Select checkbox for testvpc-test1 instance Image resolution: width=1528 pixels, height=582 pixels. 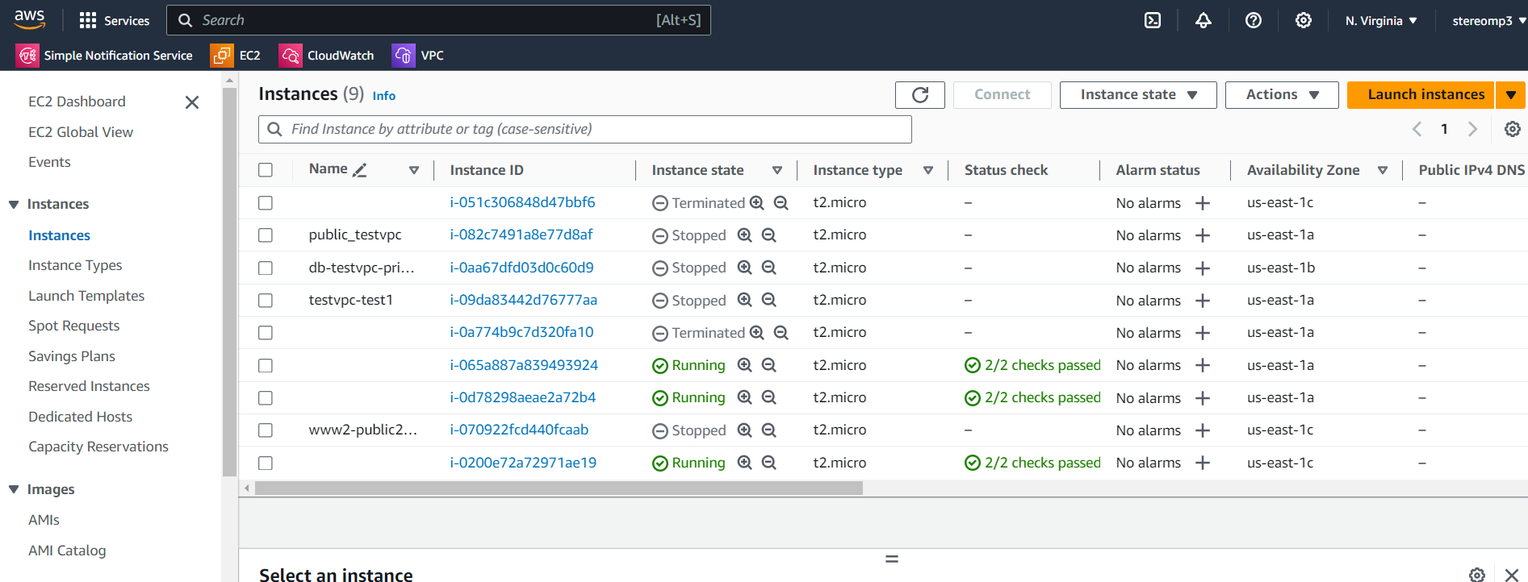coord(266,301)
